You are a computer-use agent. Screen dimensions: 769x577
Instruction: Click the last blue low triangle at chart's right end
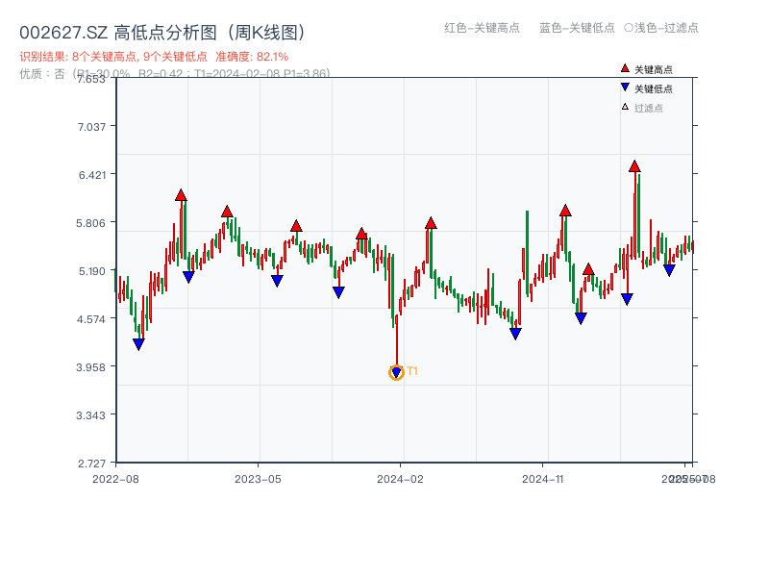669,270
